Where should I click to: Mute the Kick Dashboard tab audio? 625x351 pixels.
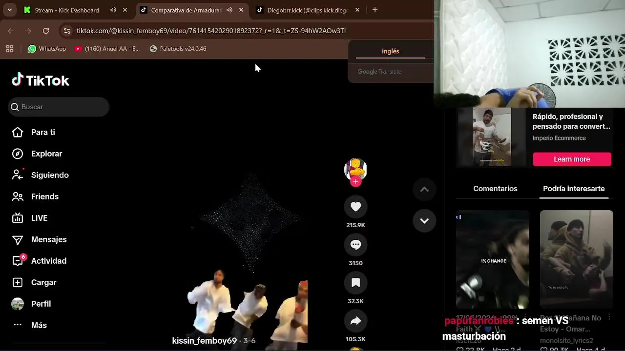(113, 10)
